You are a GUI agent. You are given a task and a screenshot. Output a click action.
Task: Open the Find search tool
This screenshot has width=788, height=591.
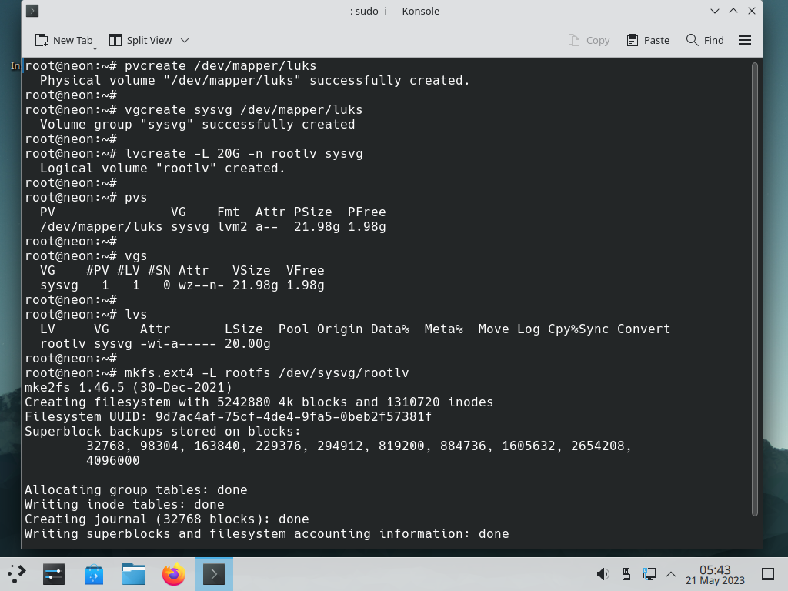705,40
